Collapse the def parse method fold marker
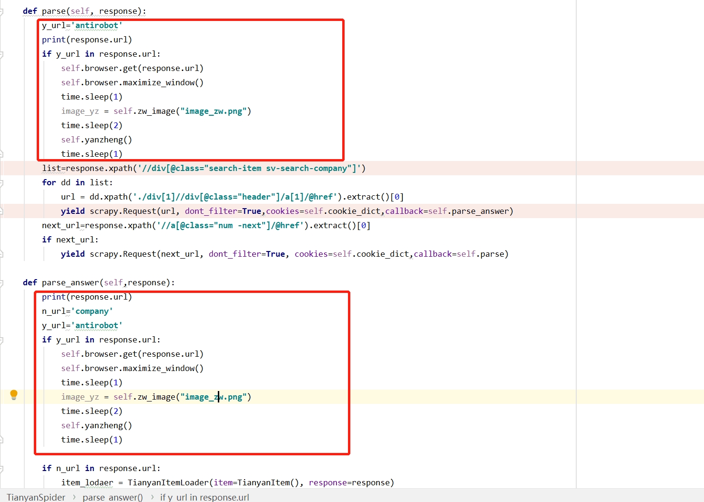 click(1, 11)
